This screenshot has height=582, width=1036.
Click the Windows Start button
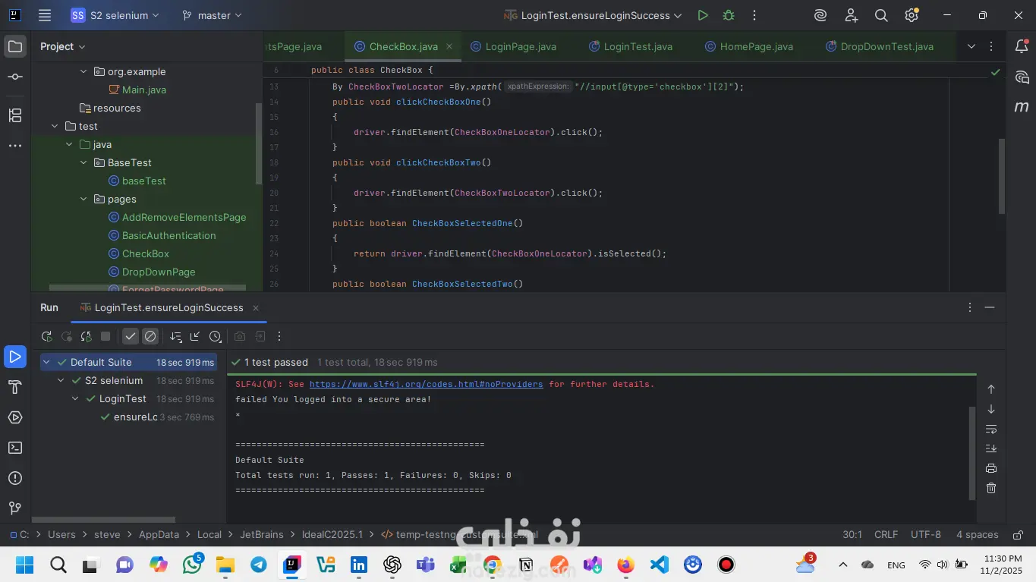pos(24,565)
